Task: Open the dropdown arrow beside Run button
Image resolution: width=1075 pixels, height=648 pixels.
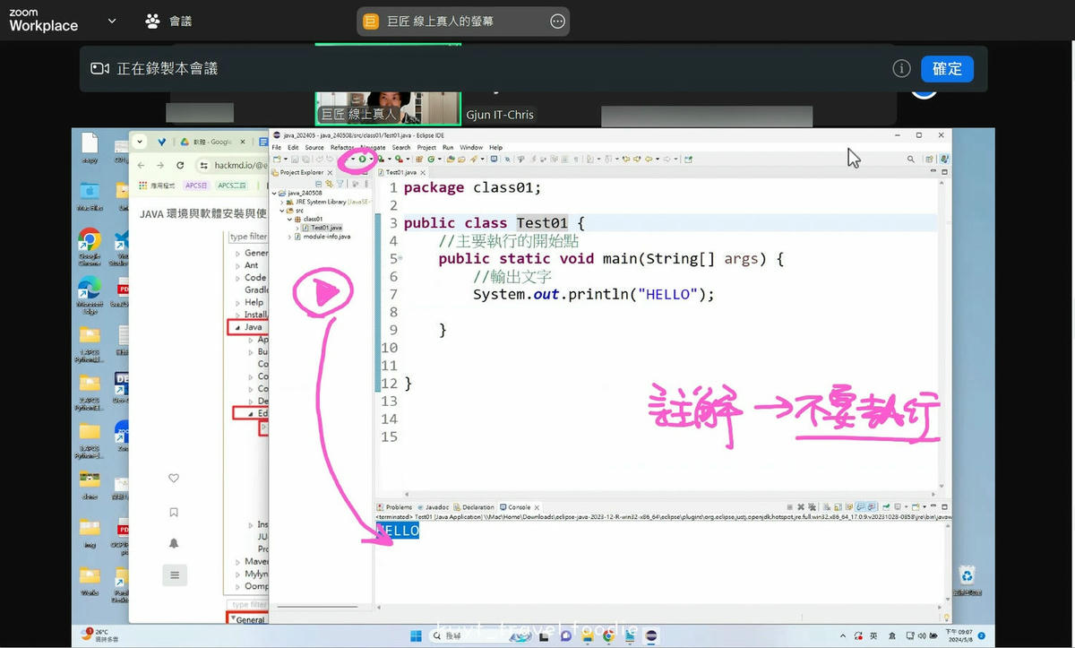Action: point(369,159)
